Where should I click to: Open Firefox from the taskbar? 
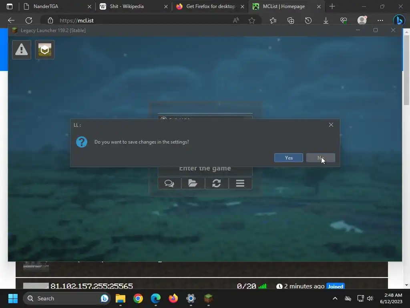[x=173, y=298]
